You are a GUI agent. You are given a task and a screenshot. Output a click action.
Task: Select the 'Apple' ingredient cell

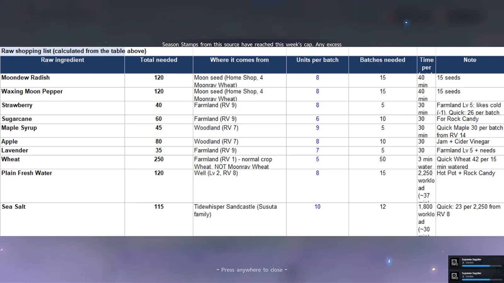tap(62, 142)
